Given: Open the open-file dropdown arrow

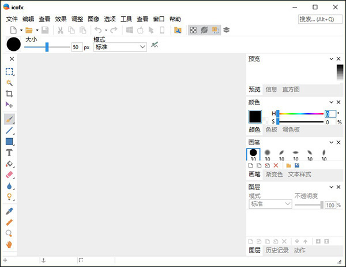Looking at the screenshot, I should pos(37,30).
